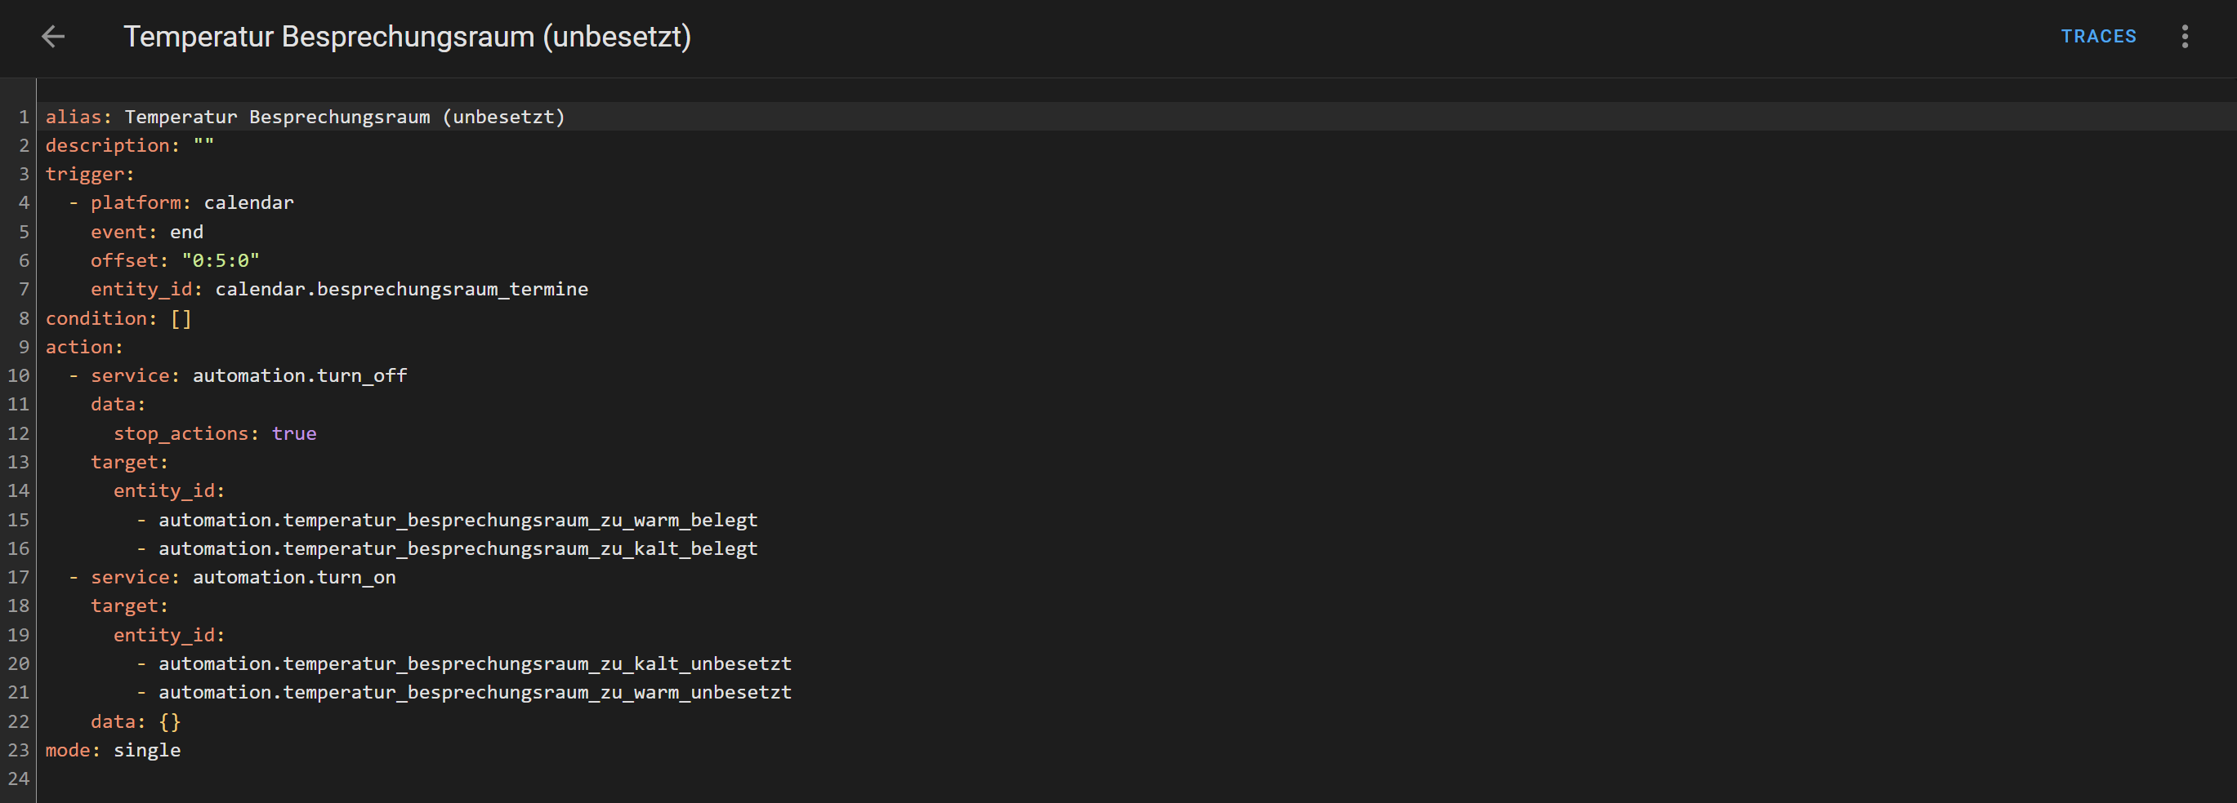Click calendar.besprechungsraum_termine entity ID

tap(401, 290)
